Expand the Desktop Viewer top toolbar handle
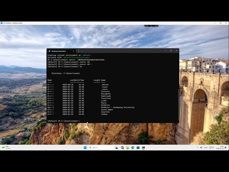The height and width of the screenshot is (172, 229). tap(151, 26)
